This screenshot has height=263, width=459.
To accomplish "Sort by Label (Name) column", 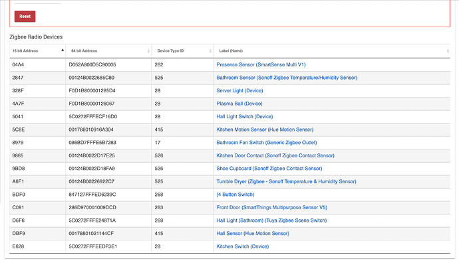I will [x=332, y=51].
